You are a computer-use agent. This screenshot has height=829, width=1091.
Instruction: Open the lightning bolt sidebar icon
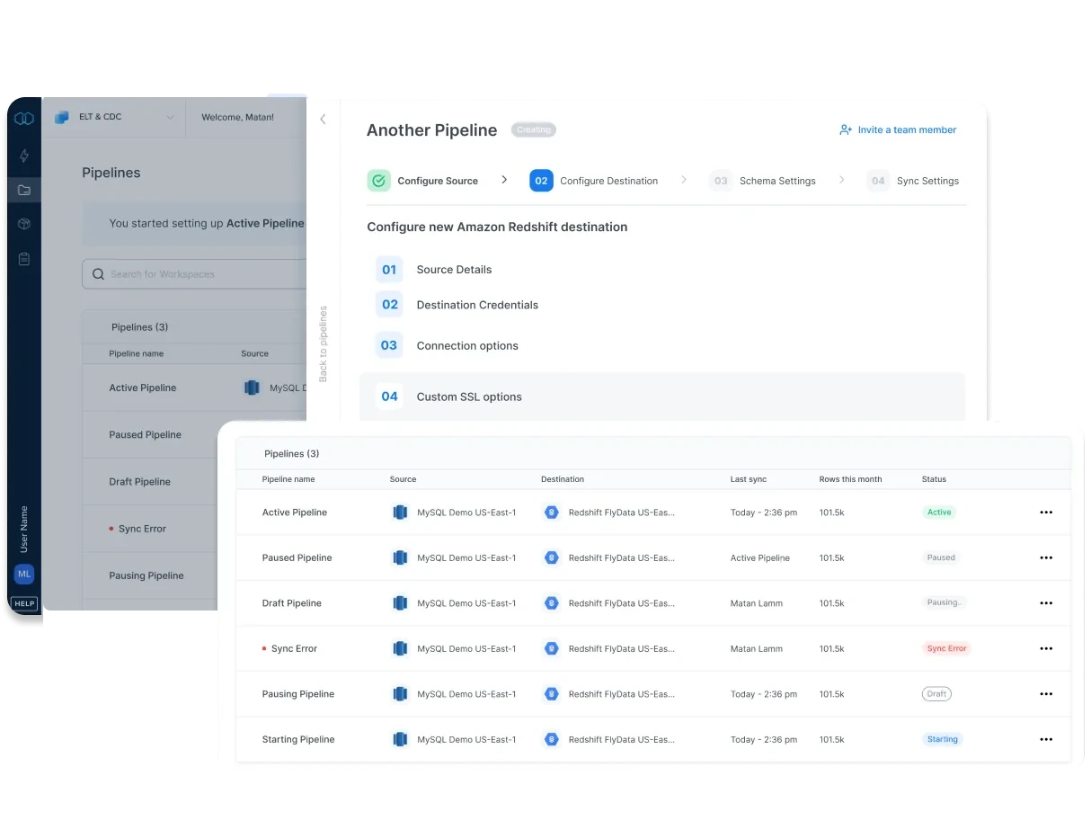point(24,156)
